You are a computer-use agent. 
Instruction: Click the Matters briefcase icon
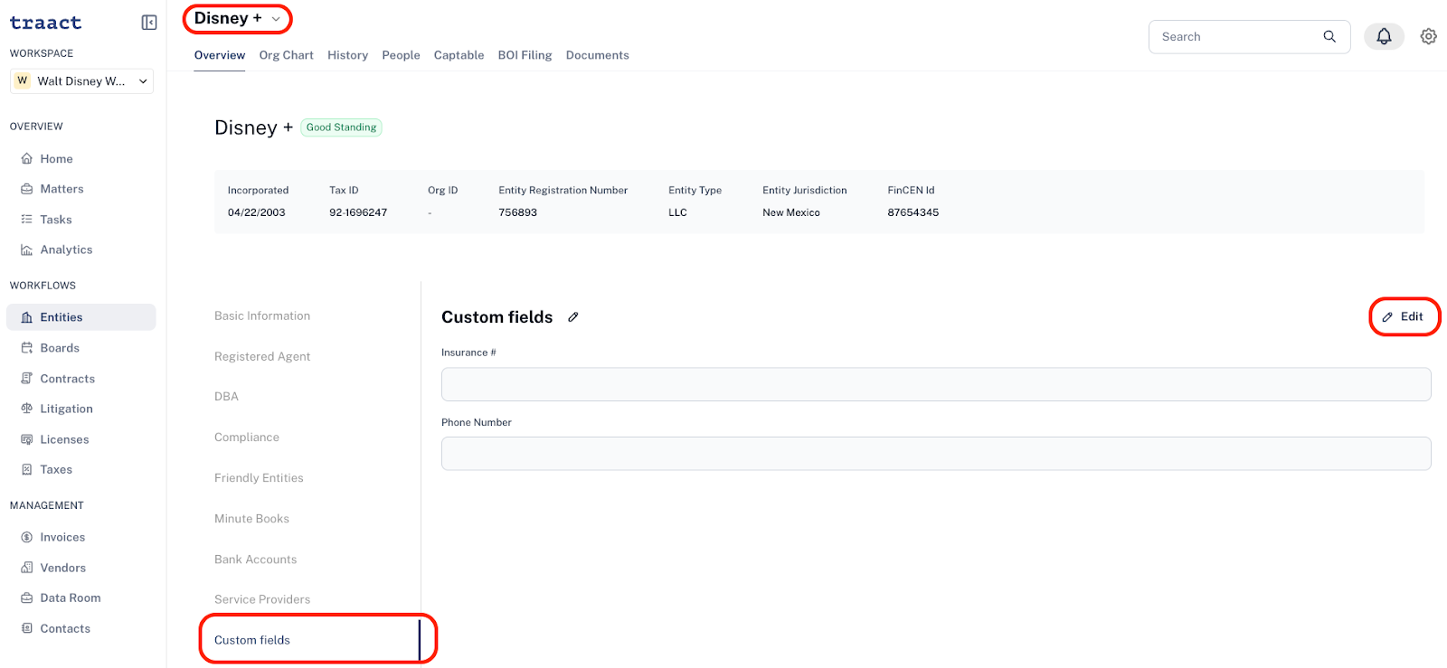pos(27,189)
